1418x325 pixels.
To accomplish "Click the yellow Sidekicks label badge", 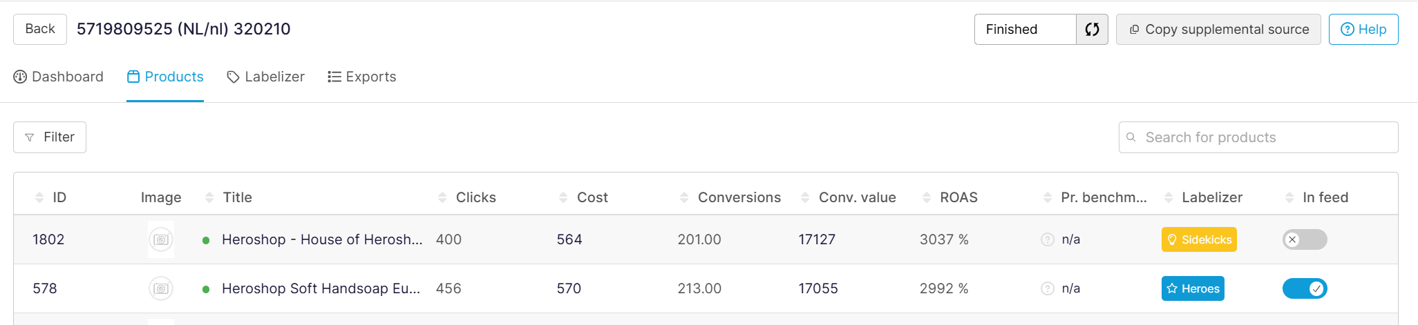I will 1199,239.
